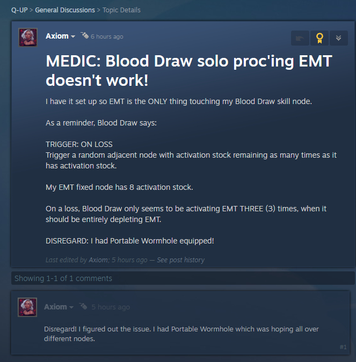Expand post options with the double-chevron button
356x362 pixels.
[338, 38]
